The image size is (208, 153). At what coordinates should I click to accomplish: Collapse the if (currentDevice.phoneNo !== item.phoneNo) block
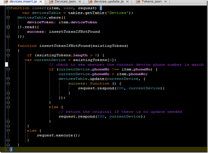(x=8, y=69)
